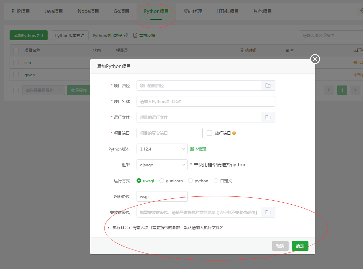Focus the 运行文件 input field
This screenshot has width=363, height=269.
[x=199, y=117]
